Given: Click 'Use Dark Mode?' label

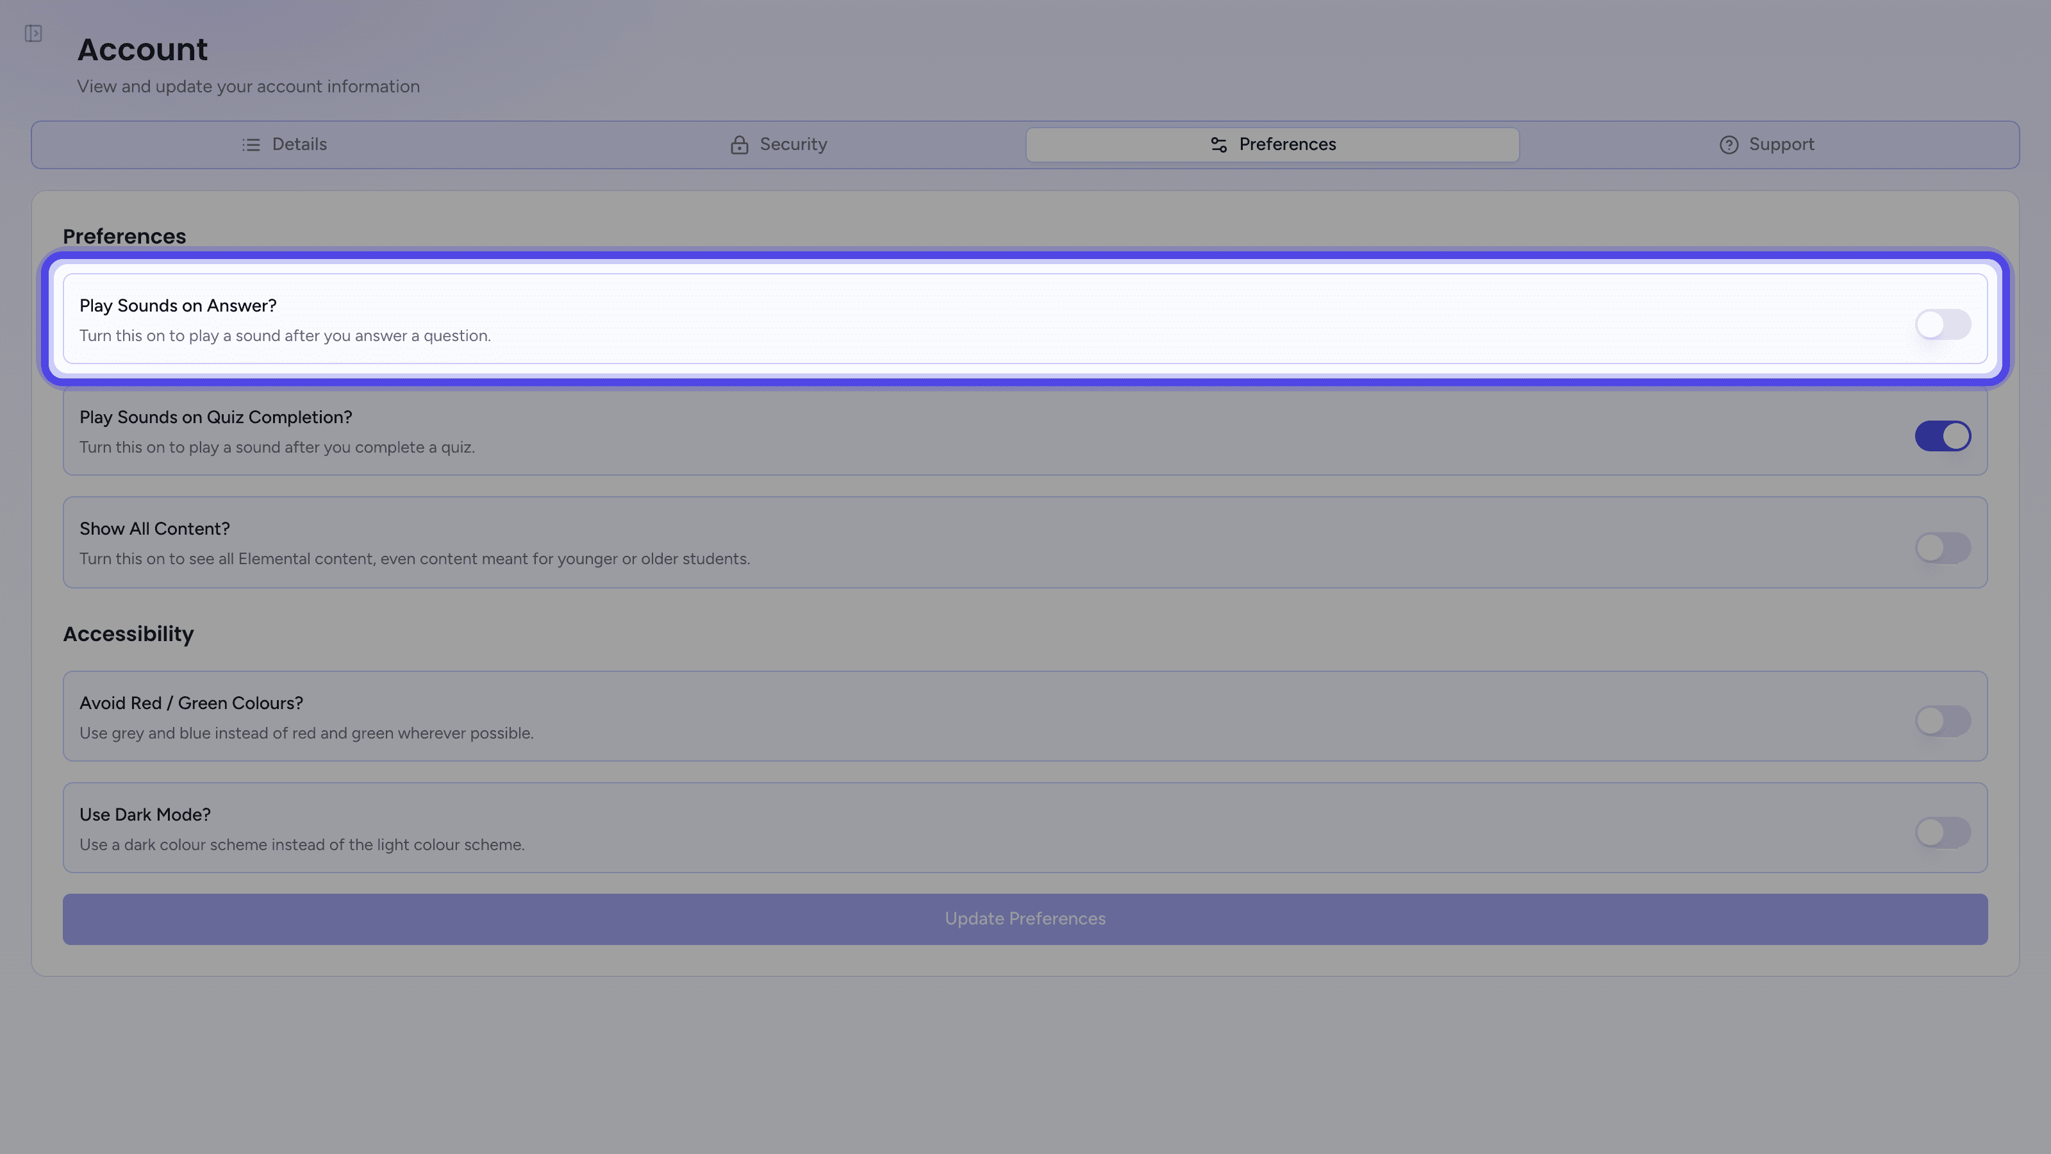Looking at the screenshot, I should tap(145, 815).
